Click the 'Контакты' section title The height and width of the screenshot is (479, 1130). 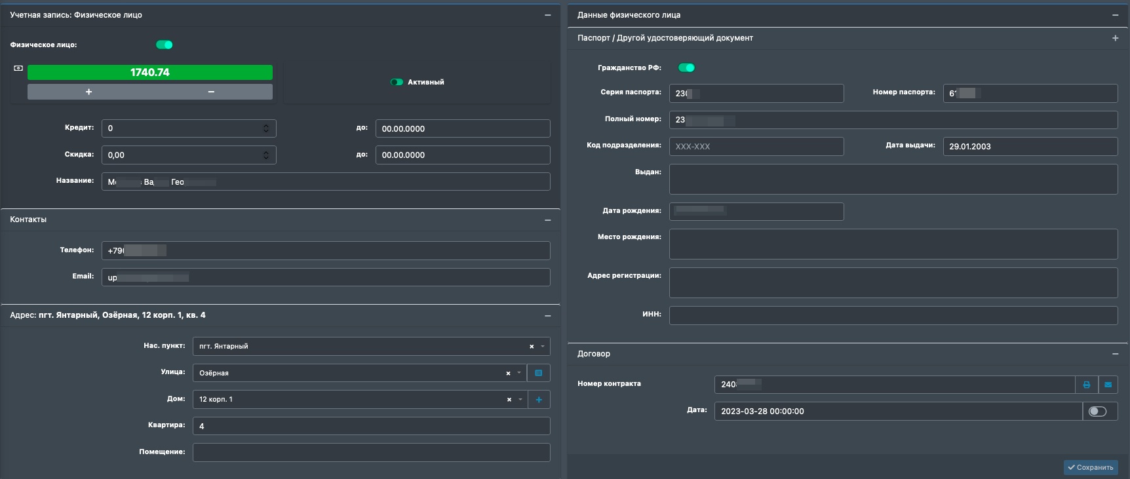click(28, 220)
